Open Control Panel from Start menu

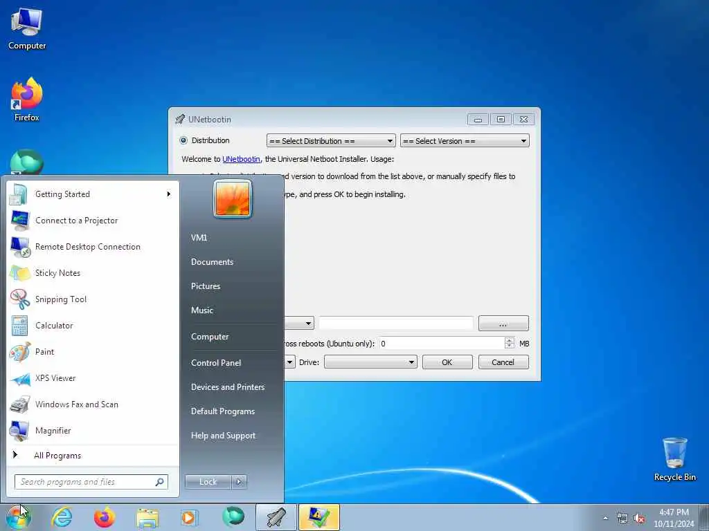click(x=216, y=363)
